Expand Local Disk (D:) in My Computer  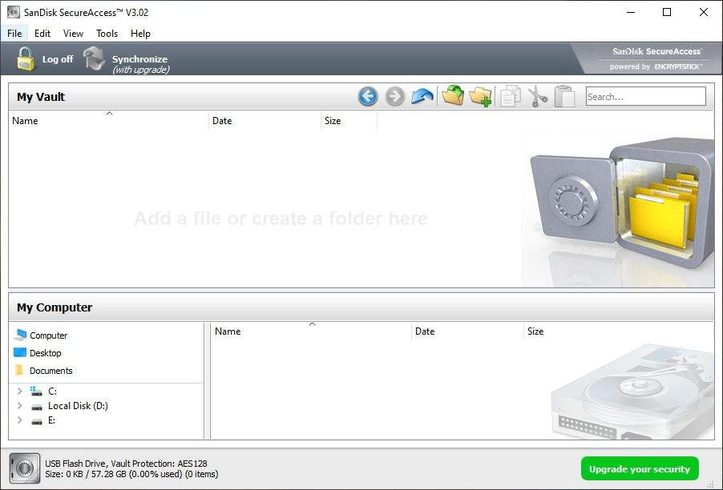19,406
